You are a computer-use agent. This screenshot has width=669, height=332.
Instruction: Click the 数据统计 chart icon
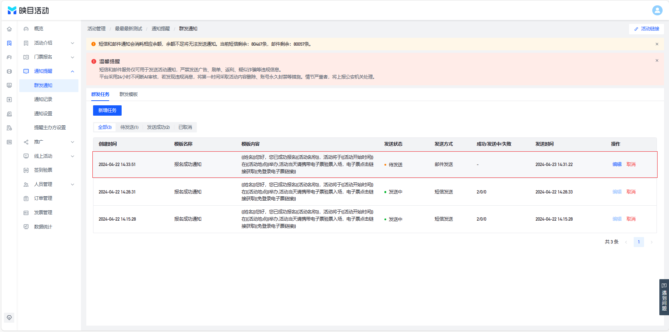point(26,227)
